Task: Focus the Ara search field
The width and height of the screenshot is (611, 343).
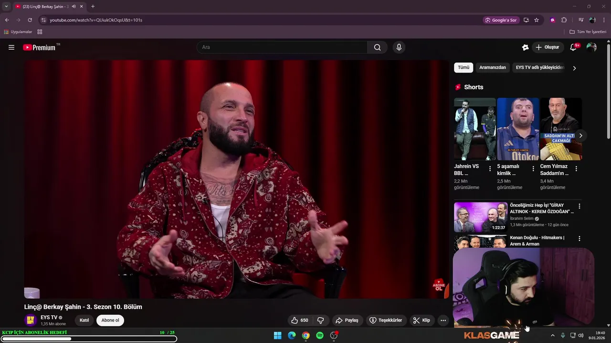Action: 282,47
